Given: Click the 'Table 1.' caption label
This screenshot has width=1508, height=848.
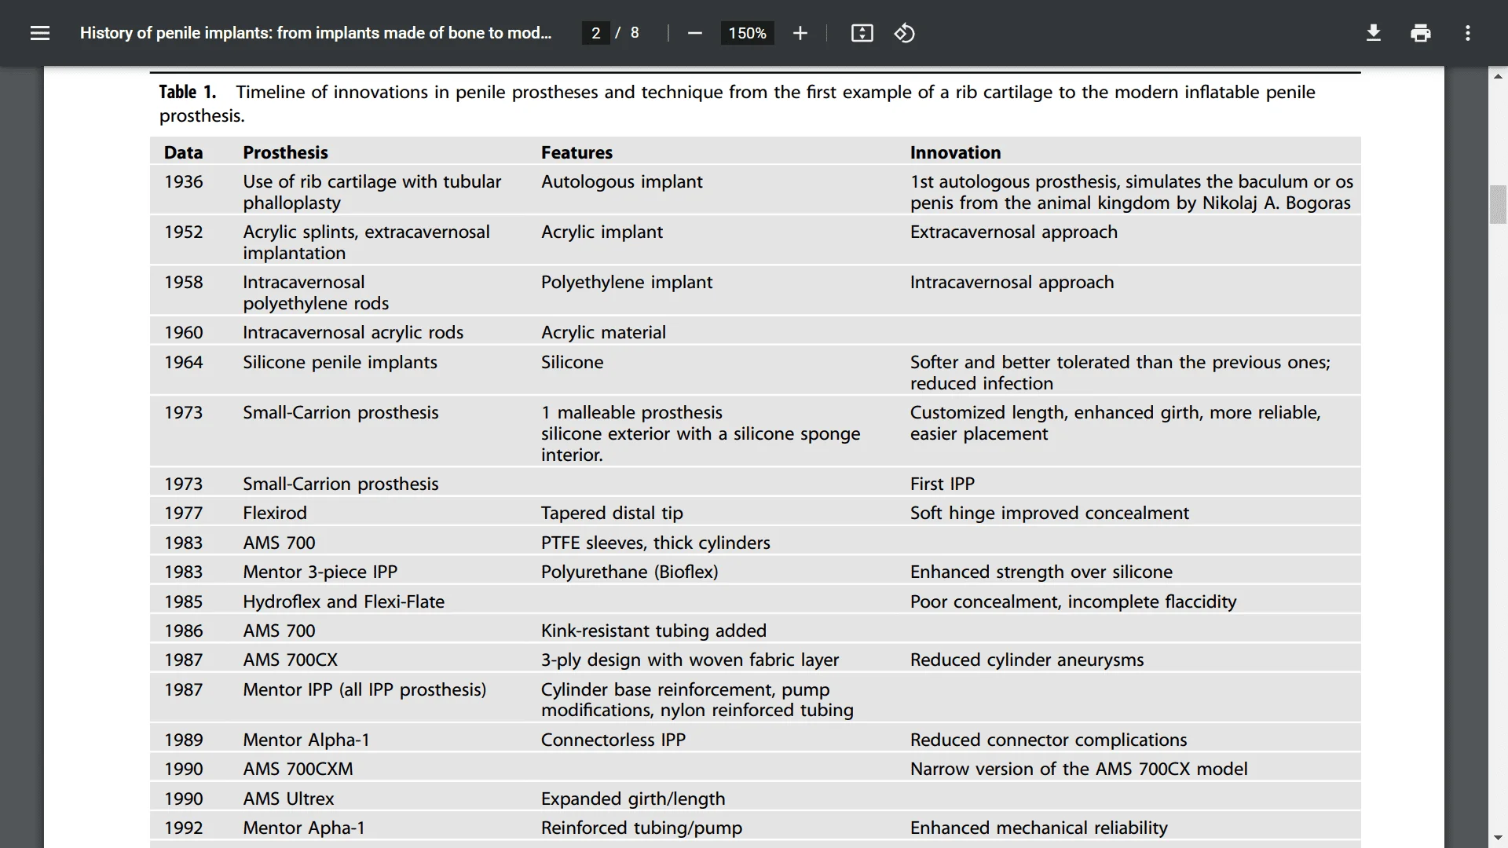Looking at the screenshot, I should click(187, 92).
